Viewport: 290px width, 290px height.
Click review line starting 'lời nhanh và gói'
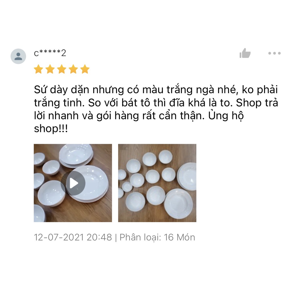point(139,116)
